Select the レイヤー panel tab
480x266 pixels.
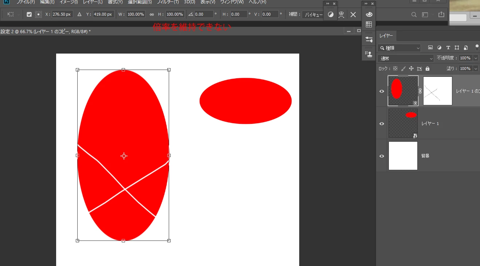pyautogui.click(x=386, y=36)
